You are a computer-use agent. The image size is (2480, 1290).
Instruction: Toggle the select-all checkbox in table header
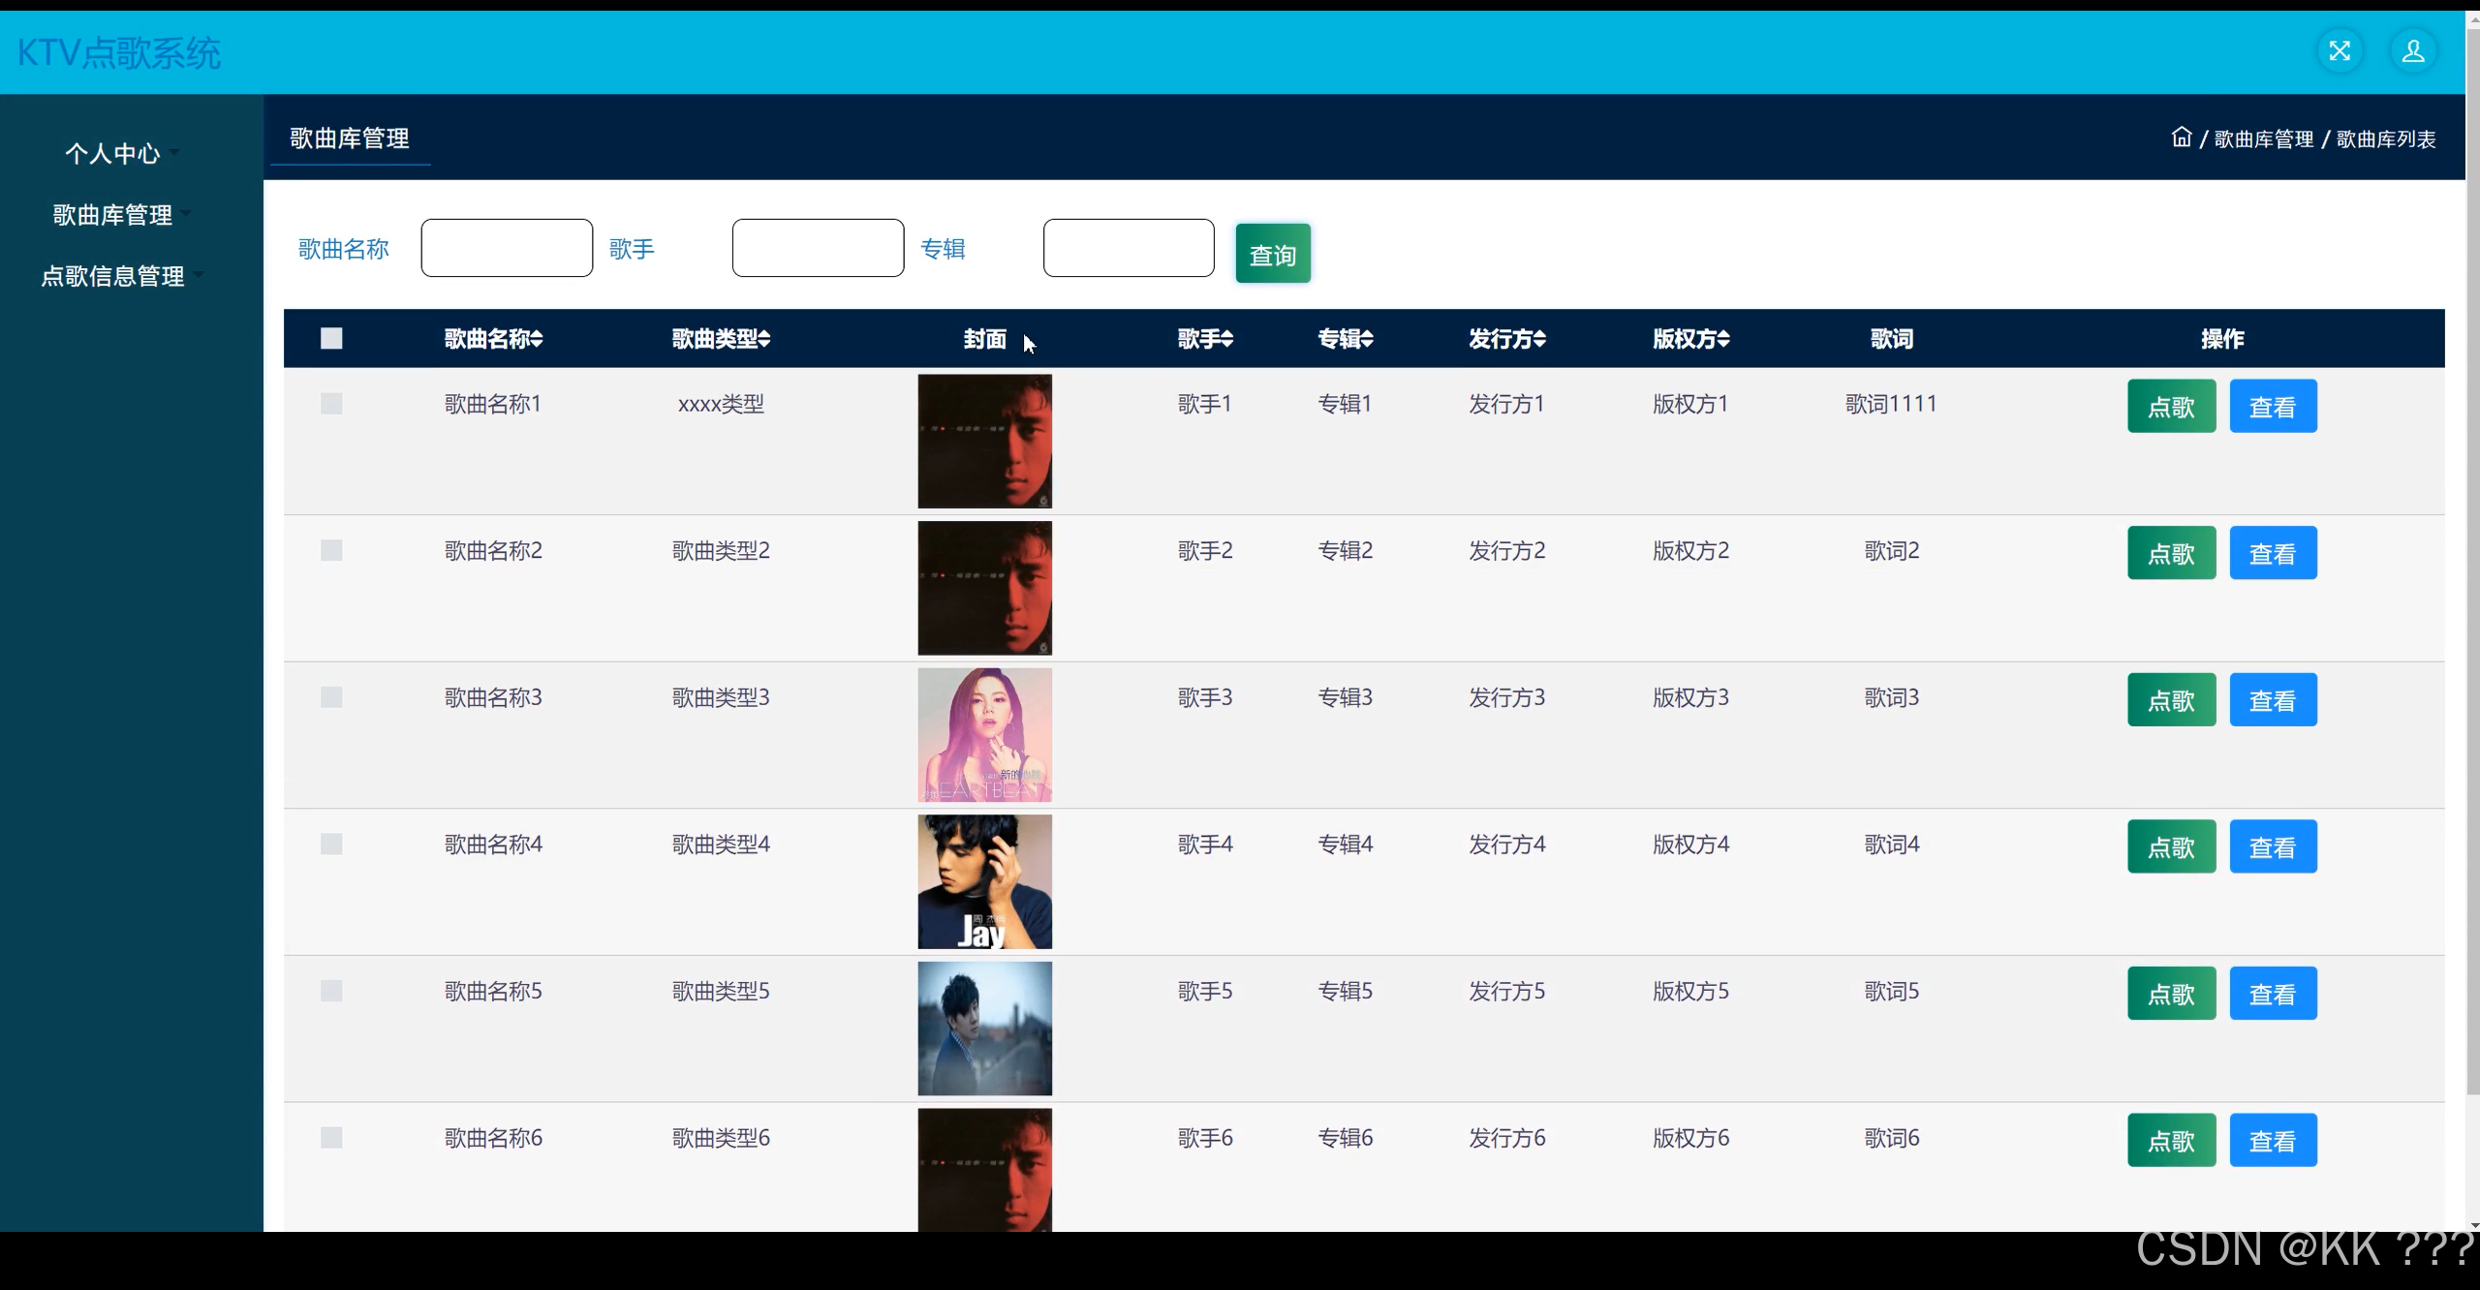[331, 338]
